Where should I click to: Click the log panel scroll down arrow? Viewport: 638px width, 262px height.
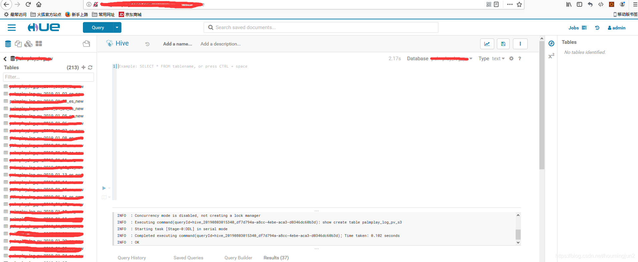tap(518, 243)
